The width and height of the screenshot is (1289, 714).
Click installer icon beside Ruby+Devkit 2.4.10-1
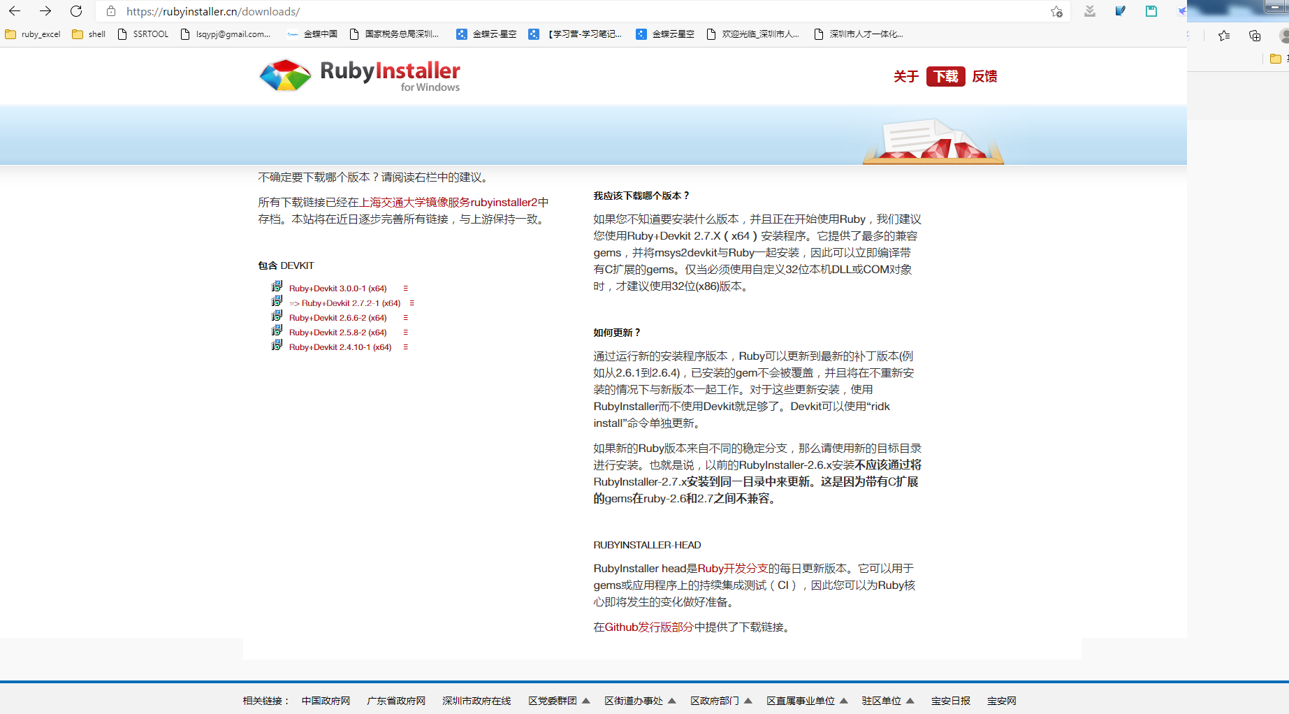click(277, 345)
